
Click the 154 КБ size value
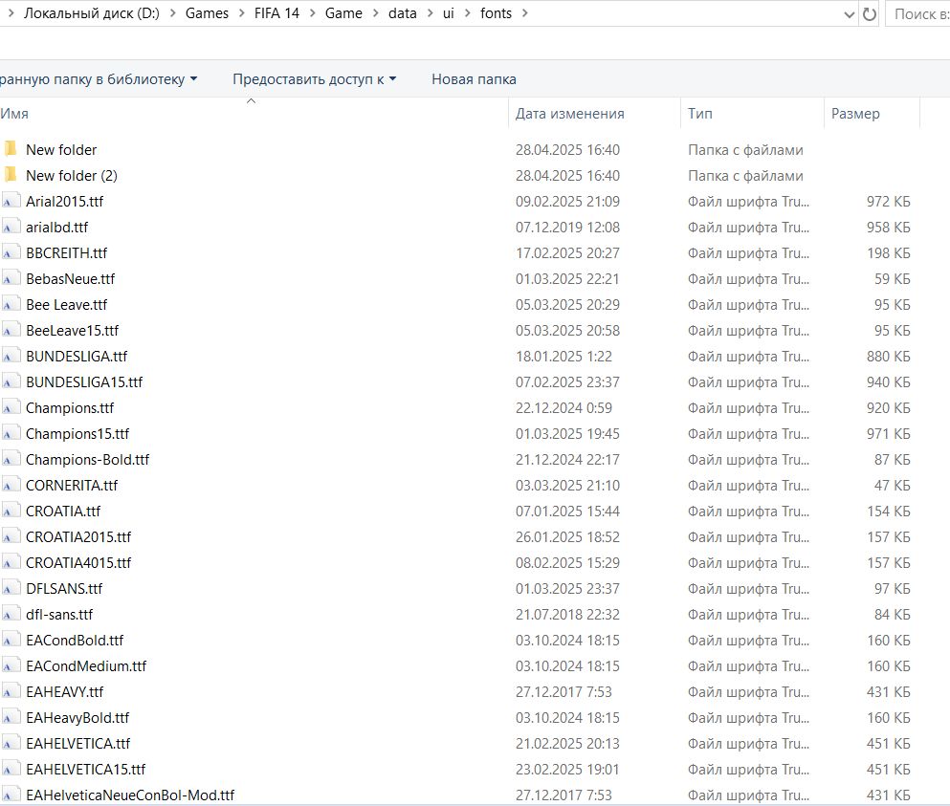[x=888, y=512]
